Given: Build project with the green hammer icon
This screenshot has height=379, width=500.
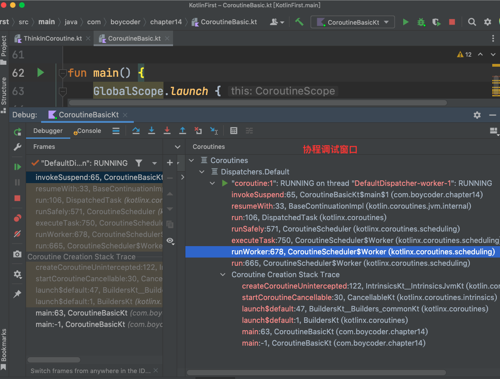Looking at the screenshot, I should tap(299, 22).
